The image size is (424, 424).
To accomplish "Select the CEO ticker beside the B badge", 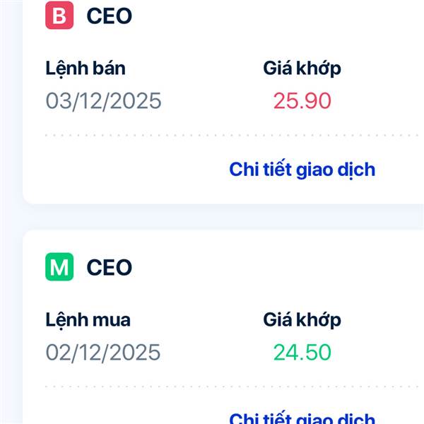I will click(110, 16).
